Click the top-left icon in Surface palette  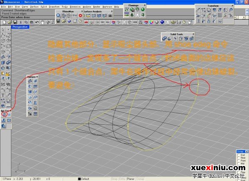[30, 81]
